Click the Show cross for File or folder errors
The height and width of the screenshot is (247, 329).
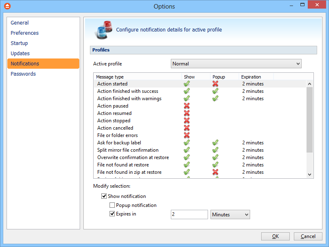[x=187, y=135]
